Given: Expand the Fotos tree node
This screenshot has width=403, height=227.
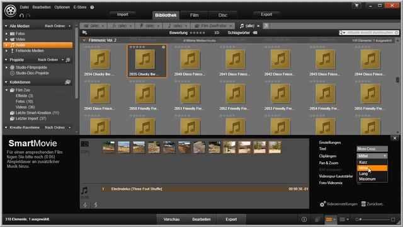Looking at the screenshot, I should pos(7,33).
